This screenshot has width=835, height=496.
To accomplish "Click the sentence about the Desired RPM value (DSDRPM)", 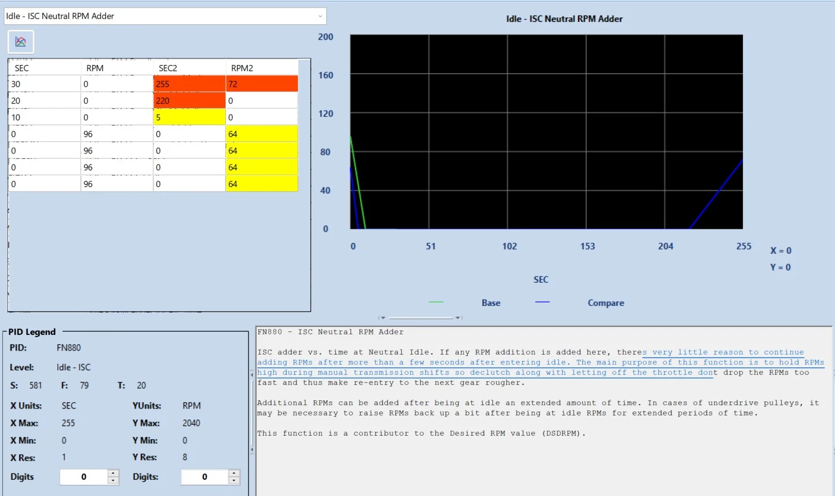I will pos(422,433).
